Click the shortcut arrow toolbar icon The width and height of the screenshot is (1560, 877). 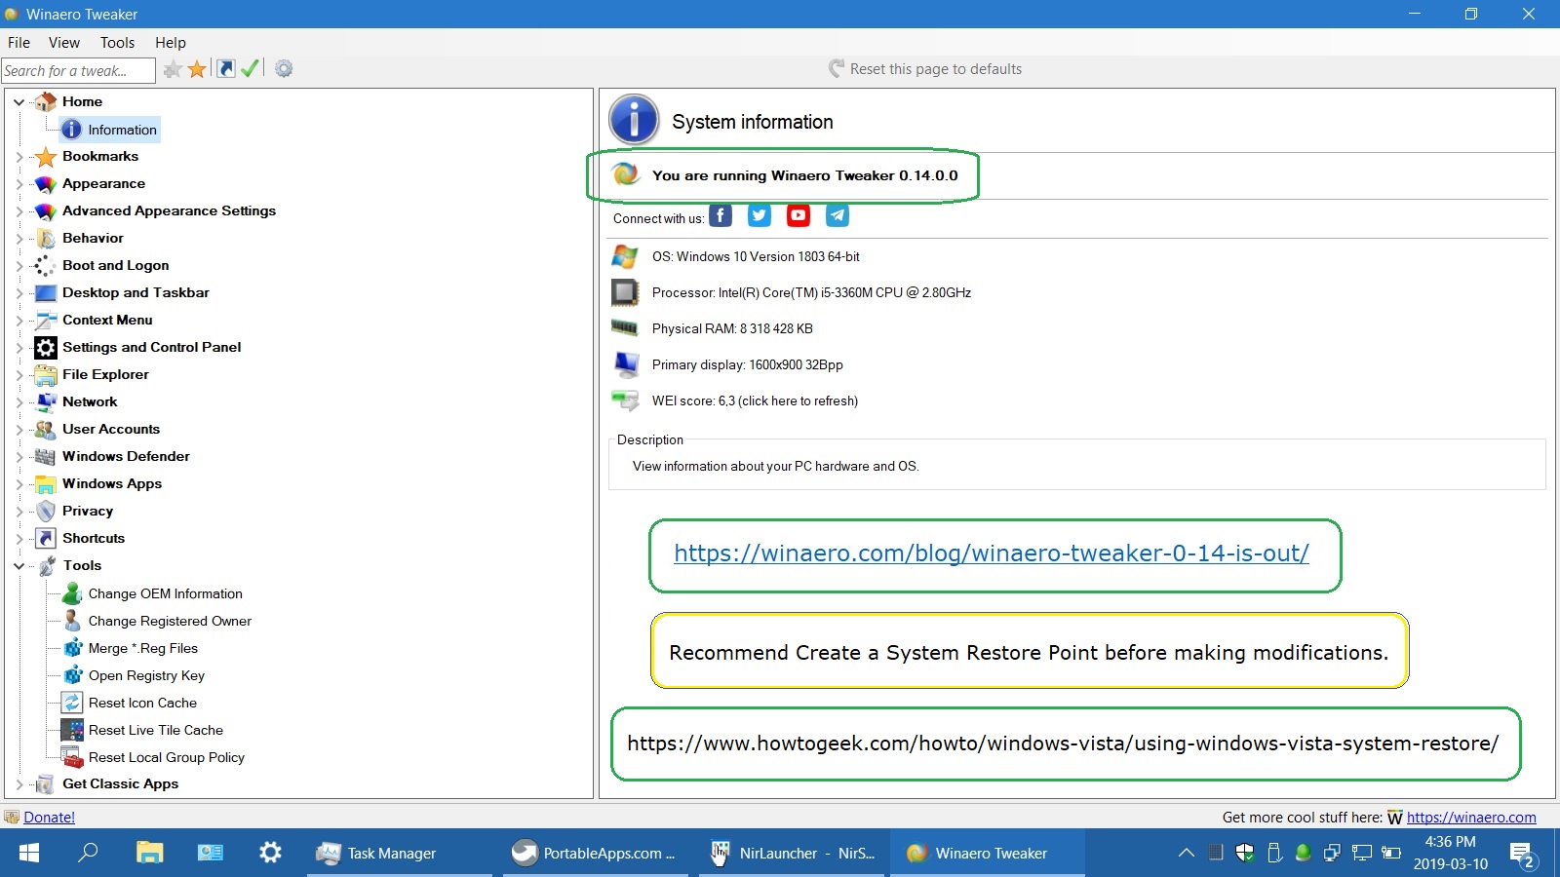(225, 68)
